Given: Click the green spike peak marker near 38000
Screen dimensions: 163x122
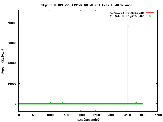Looking at the screenshot, I should (128, 25).
